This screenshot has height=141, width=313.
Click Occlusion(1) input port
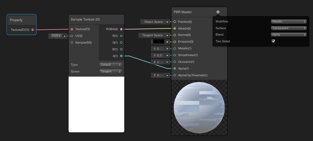(x=175, y=62)
